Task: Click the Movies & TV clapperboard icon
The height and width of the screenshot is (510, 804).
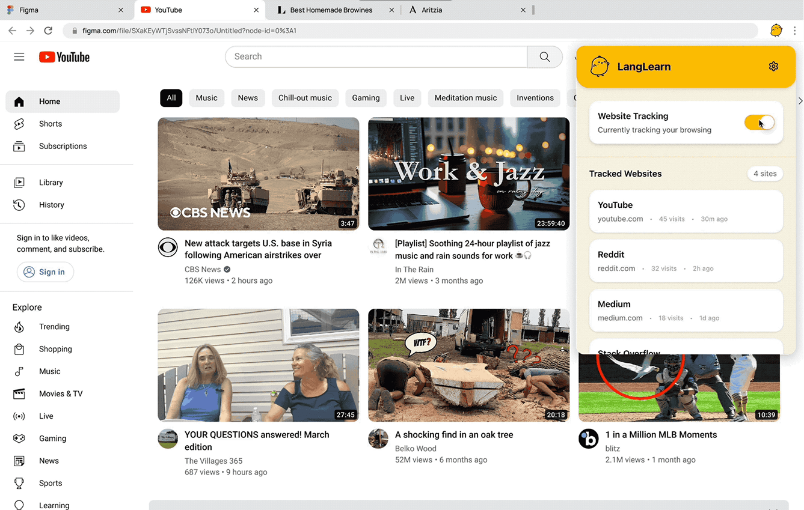Action: coord(19,393)
